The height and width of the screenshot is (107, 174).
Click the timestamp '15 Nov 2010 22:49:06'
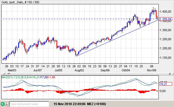(70, 104)
